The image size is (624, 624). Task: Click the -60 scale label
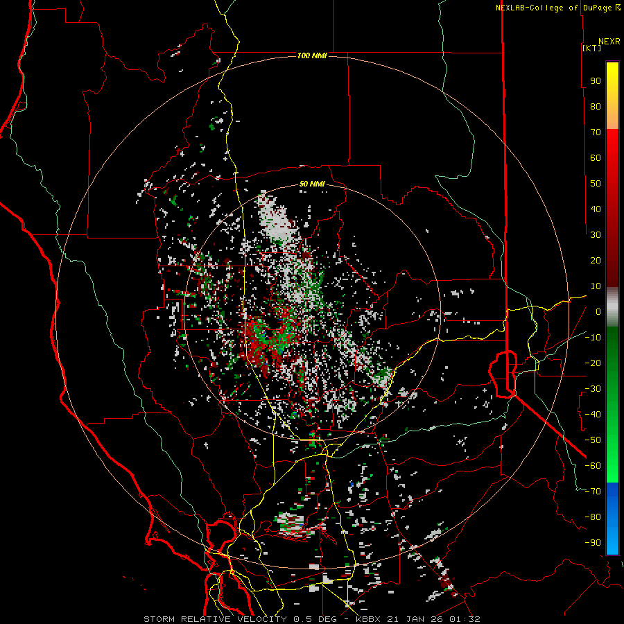pos(593,466)
